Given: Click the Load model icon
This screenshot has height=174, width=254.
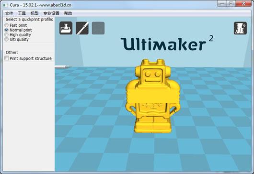Looking at the screenshot, I should point(66,28).
